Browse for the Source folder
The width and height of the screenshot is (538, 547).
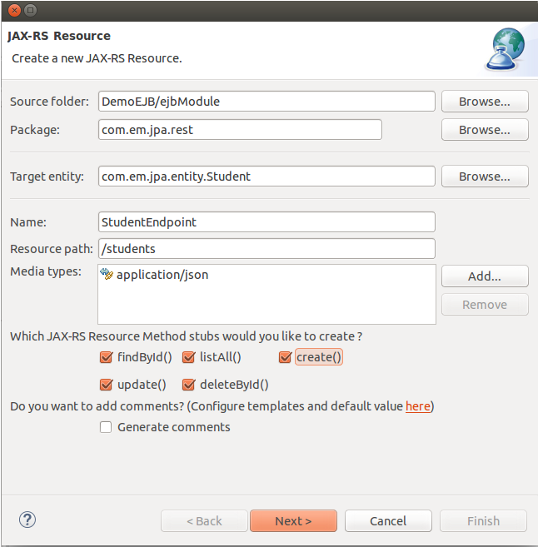click(485, 102)
